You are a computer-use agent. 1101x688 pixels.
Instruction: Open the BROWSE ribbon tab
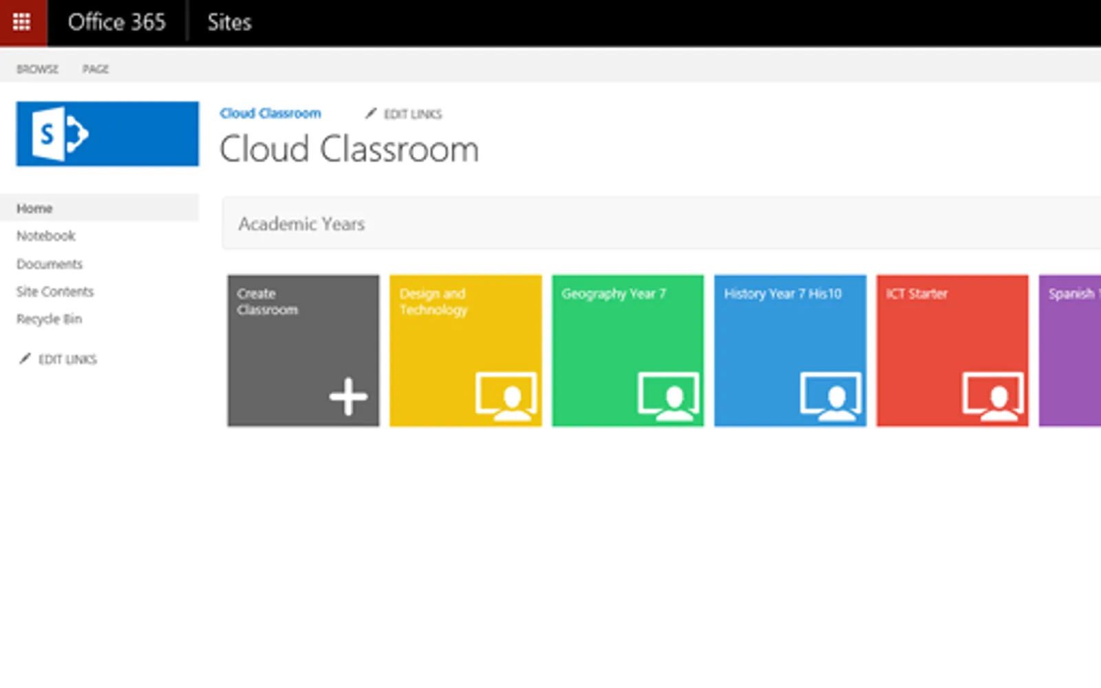(x=37, y=69)
